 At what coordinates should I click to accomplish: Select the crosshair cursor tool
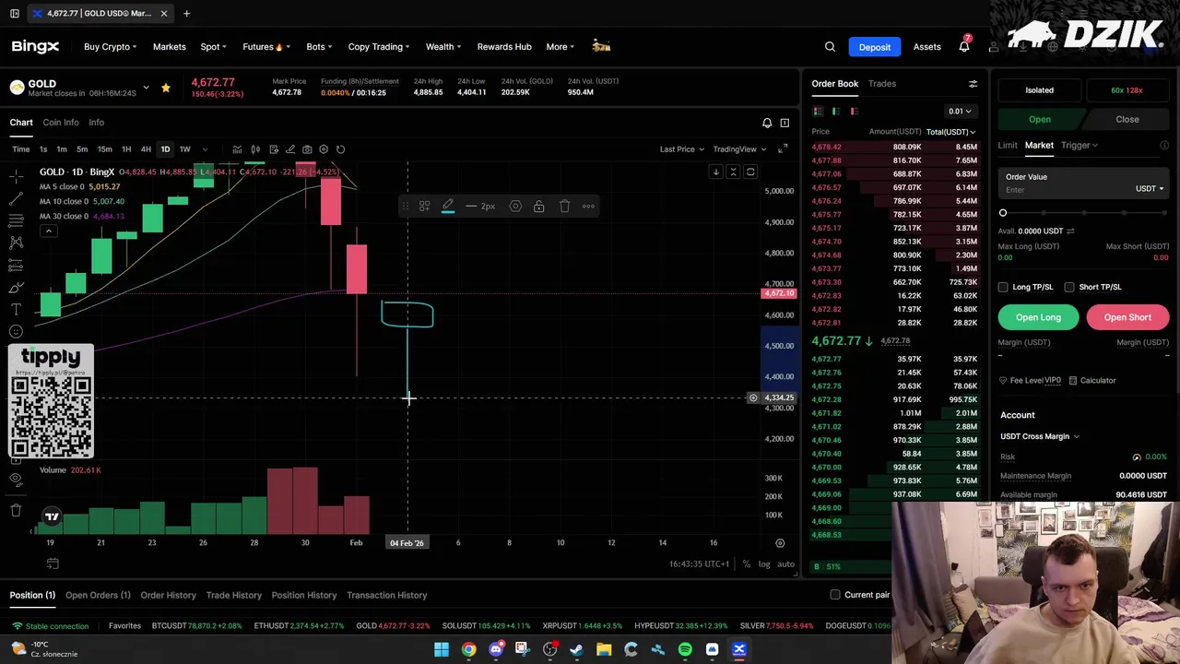[16, 176]
